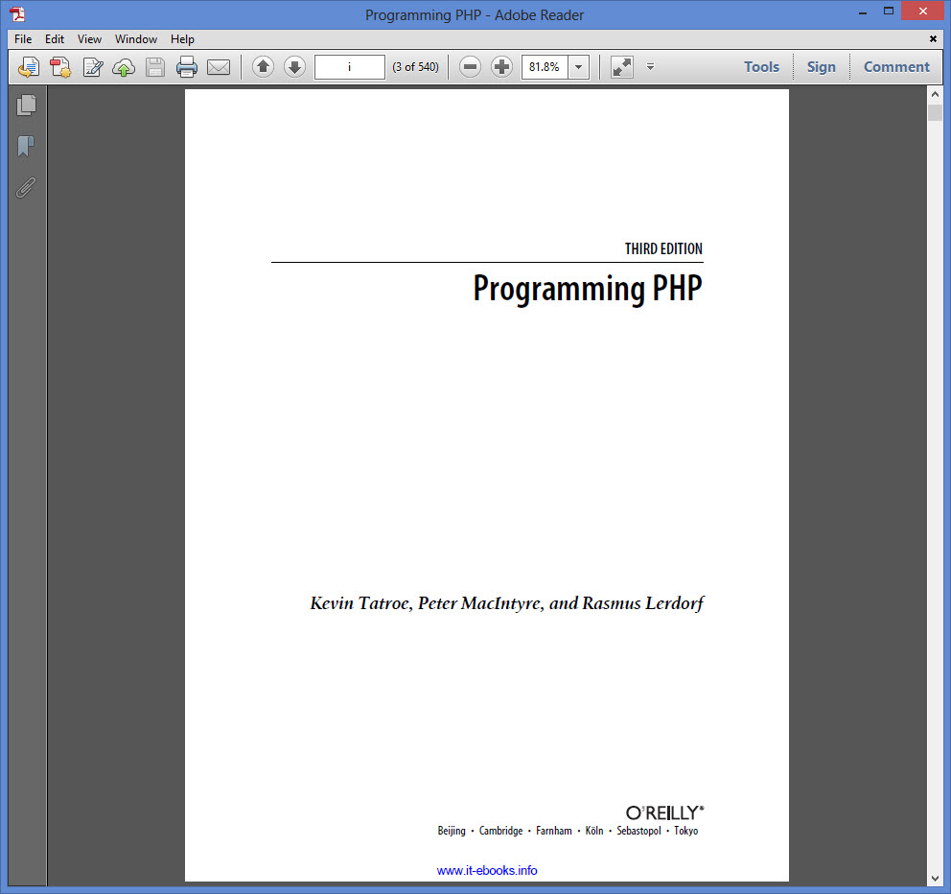Click the word 'Sebastopol' on the page

tap(638, 831)
